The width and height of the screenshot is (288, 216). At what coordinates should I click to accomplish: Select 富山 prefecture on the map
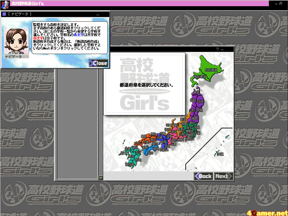(x=176, y=125)
